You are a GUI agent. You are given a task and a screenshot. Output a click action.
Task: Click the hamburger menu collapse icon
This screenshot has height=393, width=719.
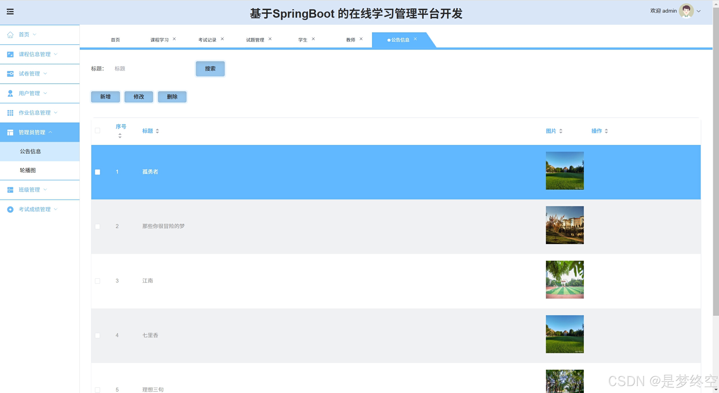coord(10,12)
